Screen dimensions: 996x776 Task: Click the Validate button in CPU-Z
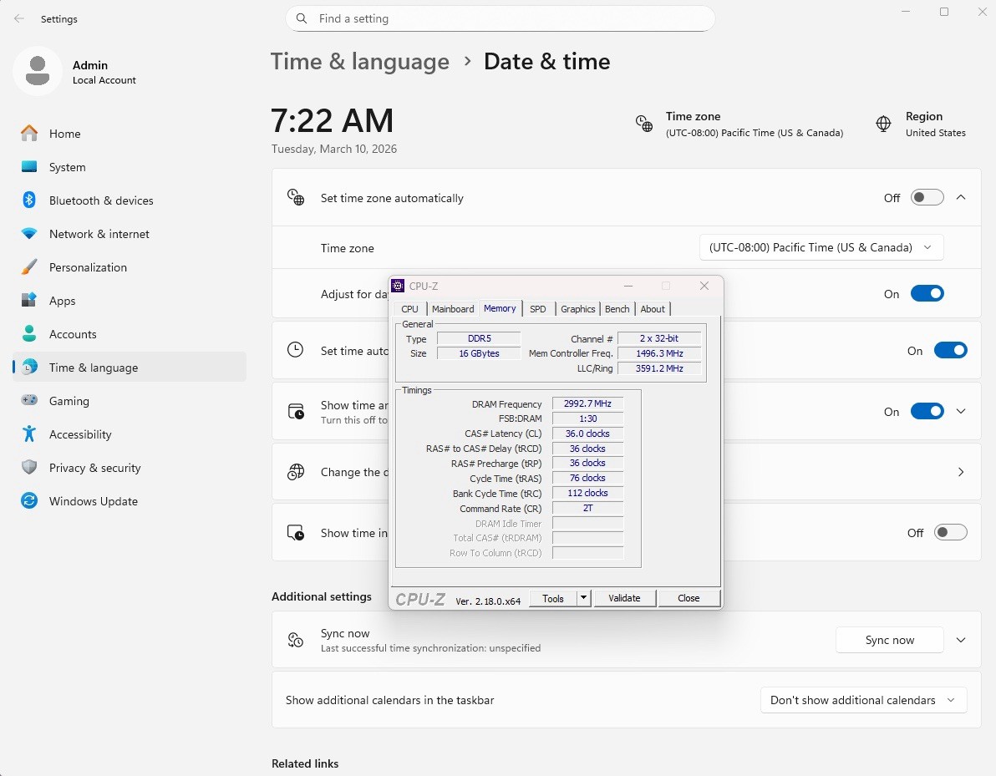pyautogui.click(x=624, y=598)
